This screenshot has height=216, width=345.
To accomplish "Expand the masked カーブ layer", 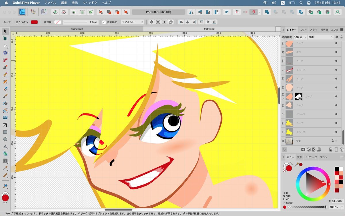I will pyautogui.click(x=283, y=98).
